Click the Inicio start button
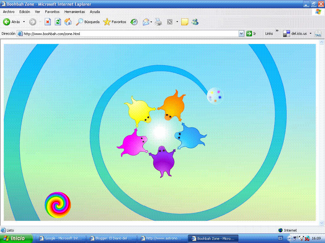Screen dimensions: 325x243 tap(16, 238)
